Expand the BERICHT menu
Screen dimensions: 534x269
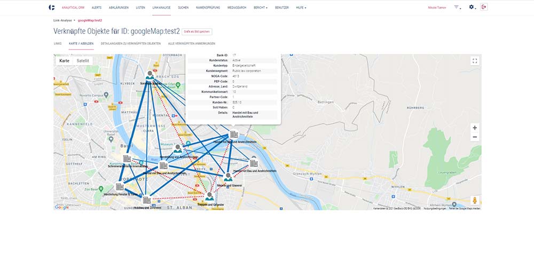[x=261, y=7]
